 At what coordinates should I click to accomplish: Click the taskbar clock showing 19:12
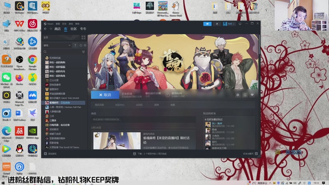[x=316, y=183]
